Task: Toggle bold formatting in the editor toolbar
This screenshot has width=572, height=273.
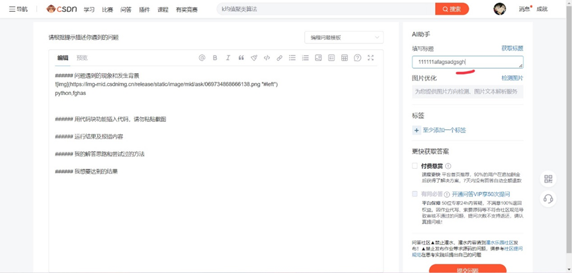Action: tap(215, 58)
